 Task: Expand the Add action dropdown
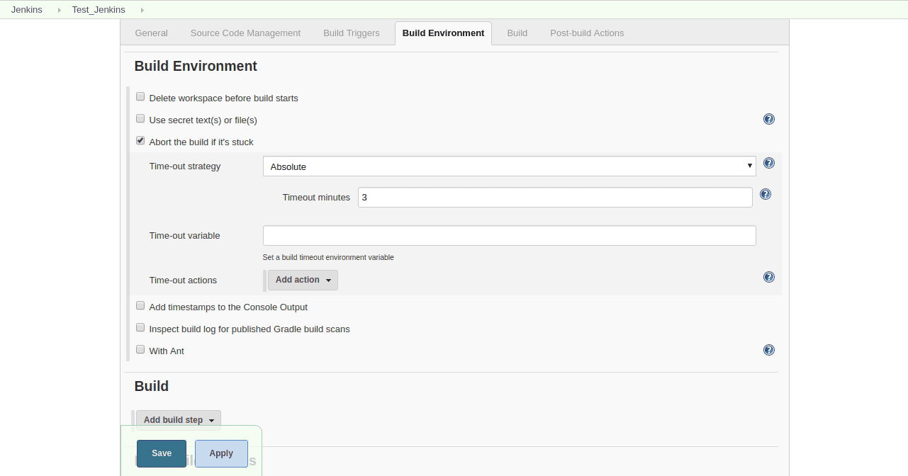tap(303, 280)
